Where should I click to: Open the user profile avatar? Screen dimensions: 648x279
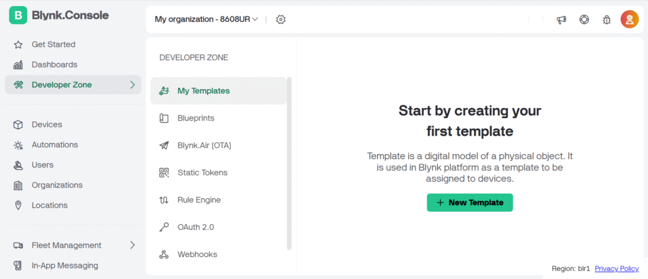[x=630, y=20]
